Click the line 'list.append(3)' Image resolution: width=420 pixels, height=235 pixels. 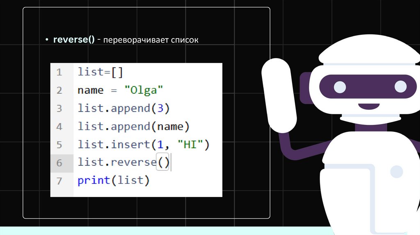pos(123,108)
